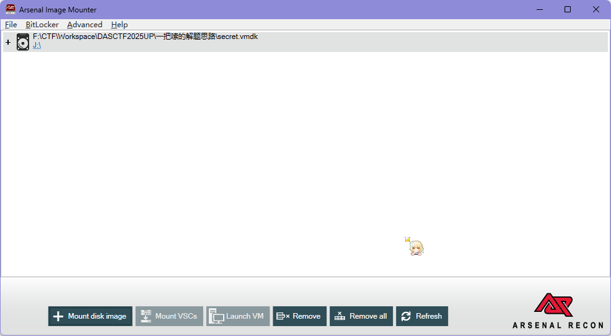Refresh the mounted disk list
Viewport: 611px width, 336px height.
421,316
